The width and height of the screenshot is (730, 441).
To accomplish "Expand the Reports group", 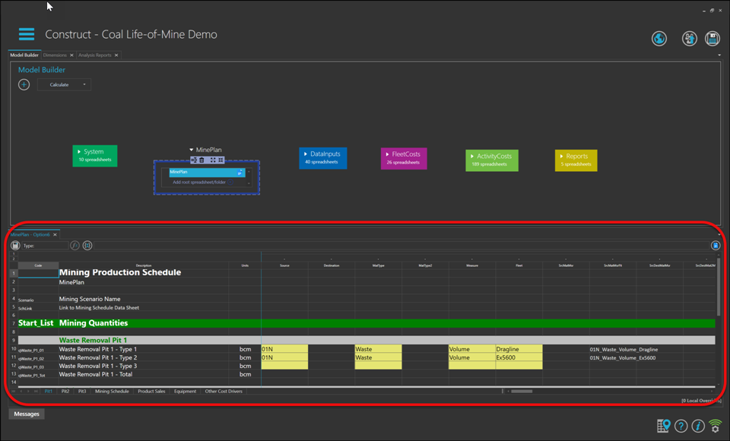I will tap(561, 157).
